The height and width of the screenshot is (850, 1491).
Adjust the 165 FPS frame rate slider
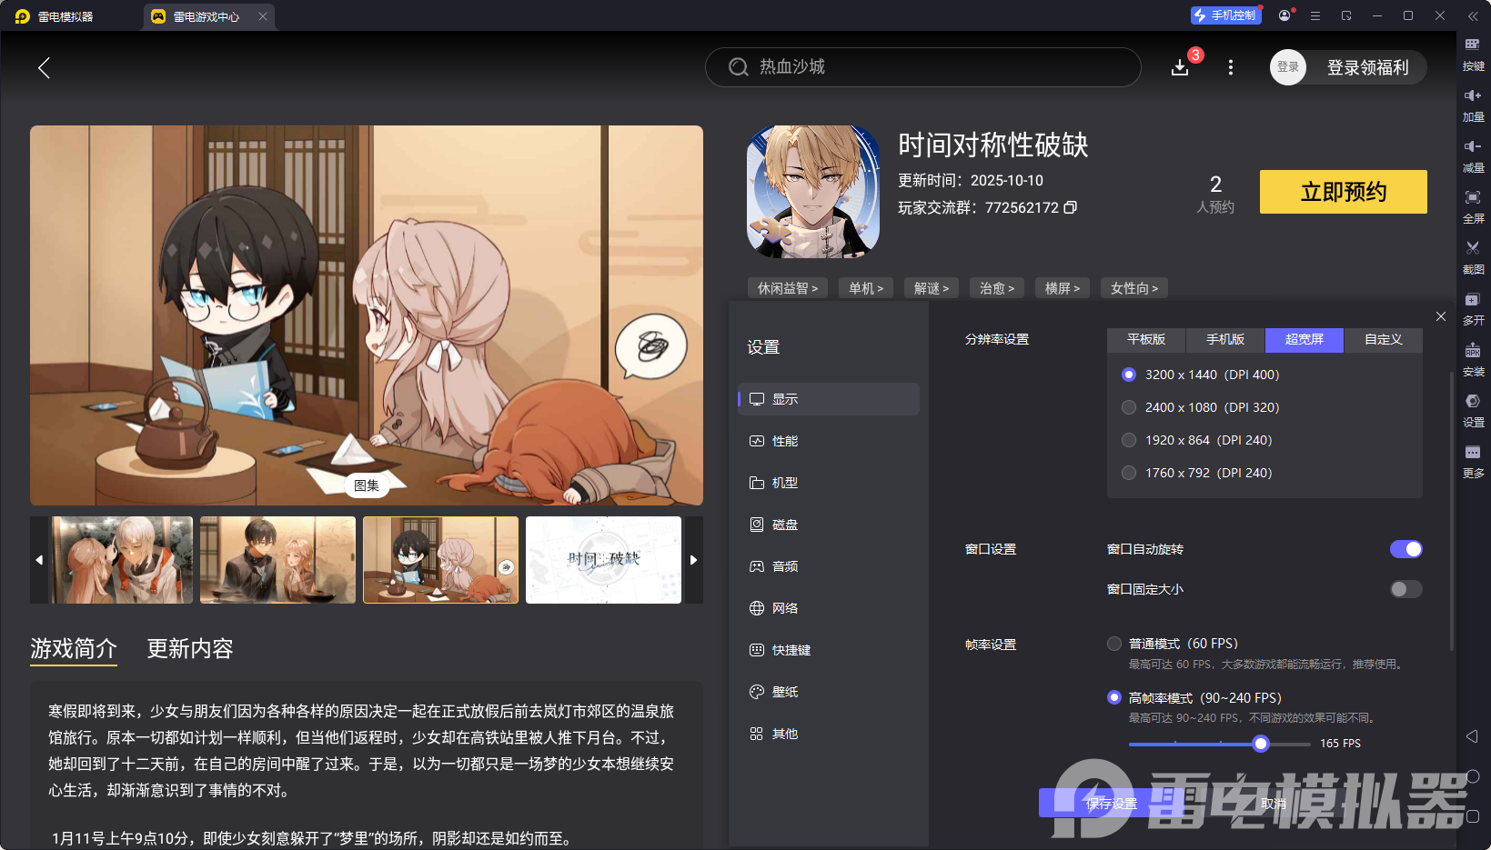1260,744
